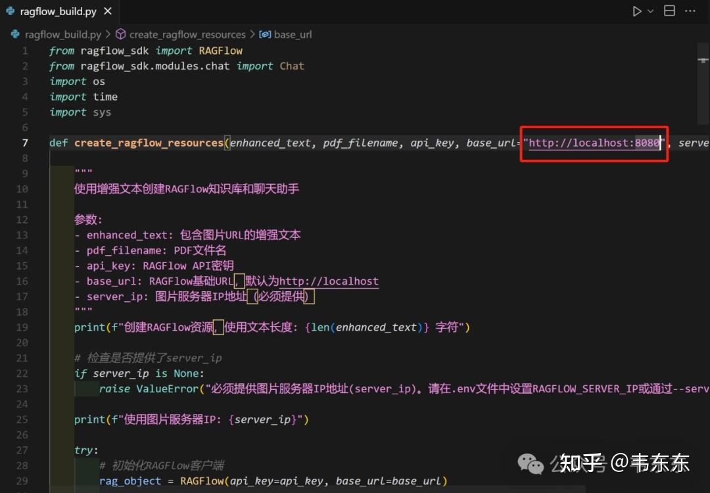Click the Chat import on line 2

(x=292, y=66)
